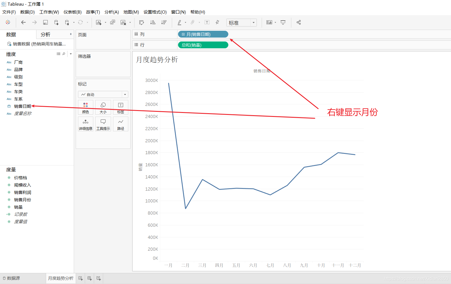451x284 pixels.
Task: Open the 工作表(W) menu
Action: [49, 12]
